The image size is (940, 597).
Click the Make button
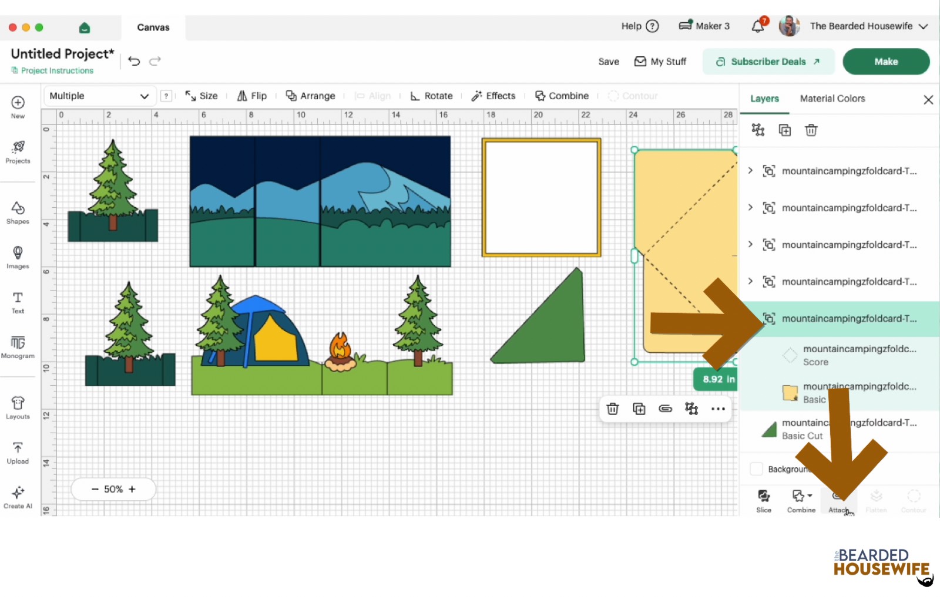[x=886, y=62]
